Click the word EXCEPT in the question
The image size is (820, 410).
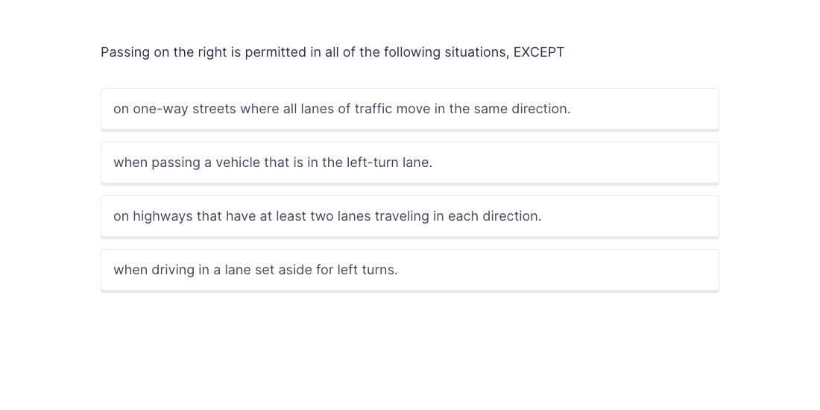pyautogui.click(x=538, y=52)
